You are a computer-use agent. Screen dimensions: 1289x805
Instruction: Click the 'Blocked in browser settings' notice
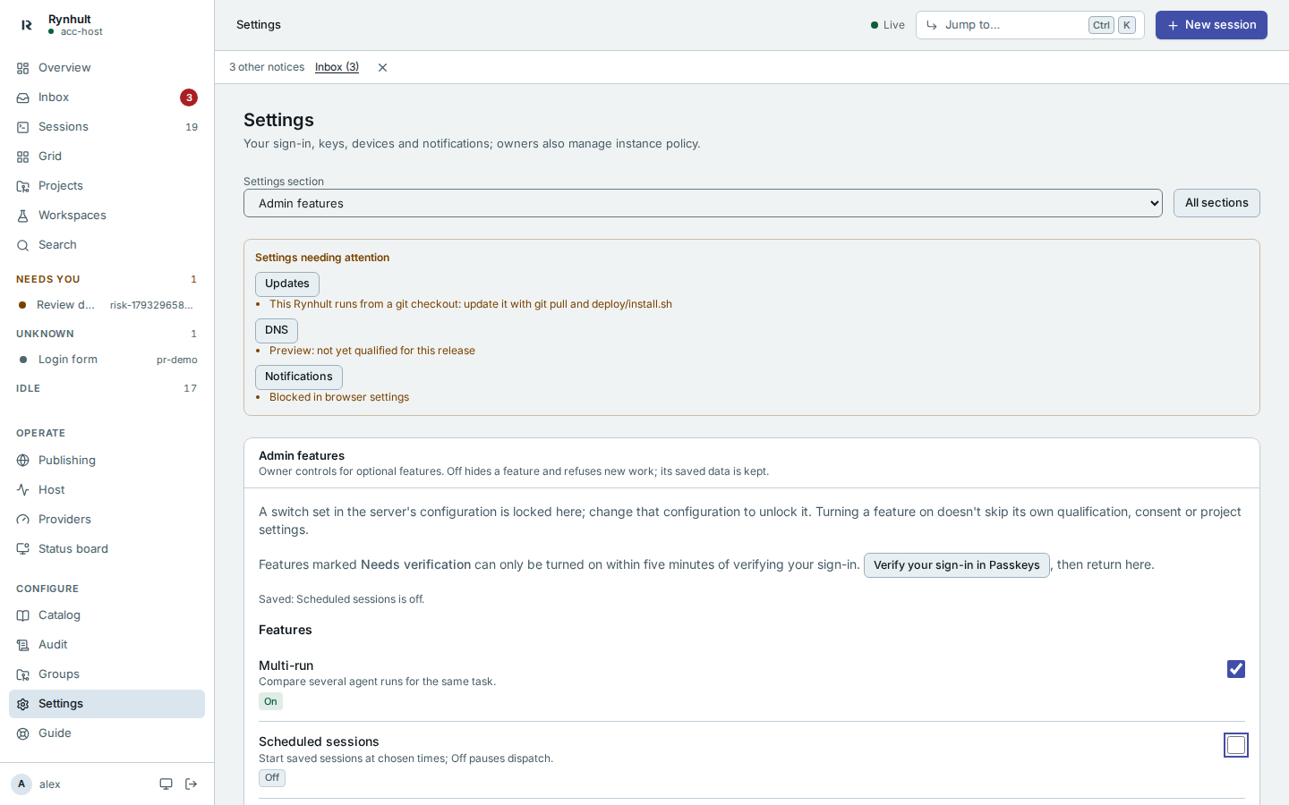339,397
